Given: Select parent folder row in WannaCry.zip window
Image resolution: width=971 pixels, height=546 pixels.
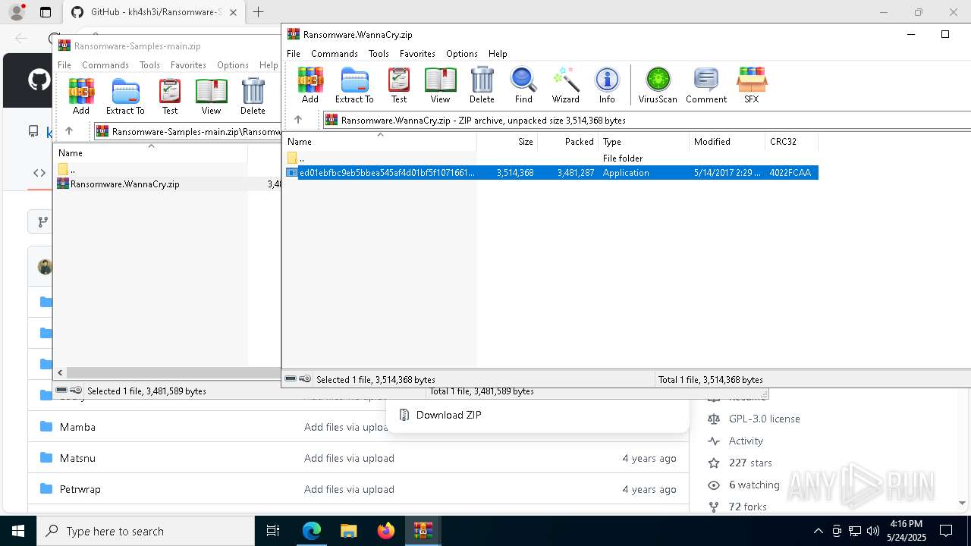Looking at the screenshot, I should click(551, 158).
